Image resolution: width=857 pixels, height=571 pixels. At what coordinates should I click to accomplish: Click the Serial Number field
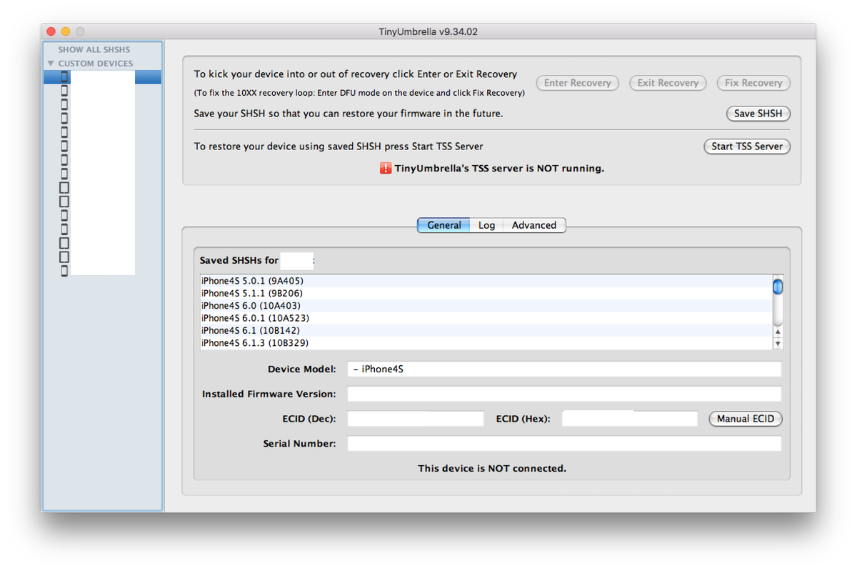(x=564, y=444)
